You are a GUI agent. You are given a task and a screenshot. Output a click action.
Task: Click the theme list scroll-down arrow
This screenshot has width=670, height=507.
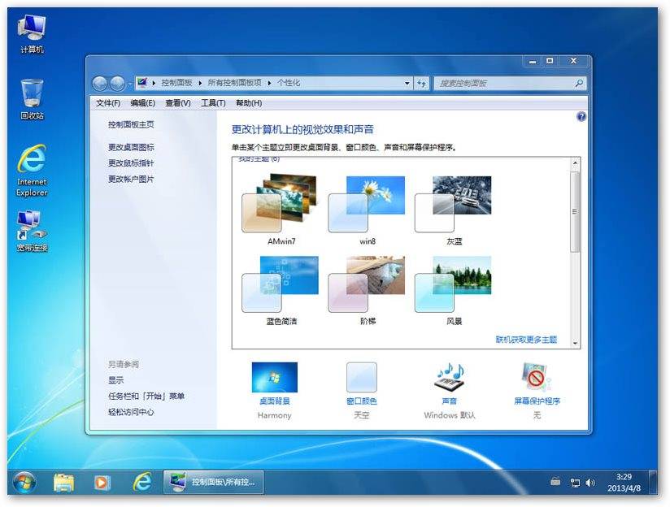tap(575, 343)
